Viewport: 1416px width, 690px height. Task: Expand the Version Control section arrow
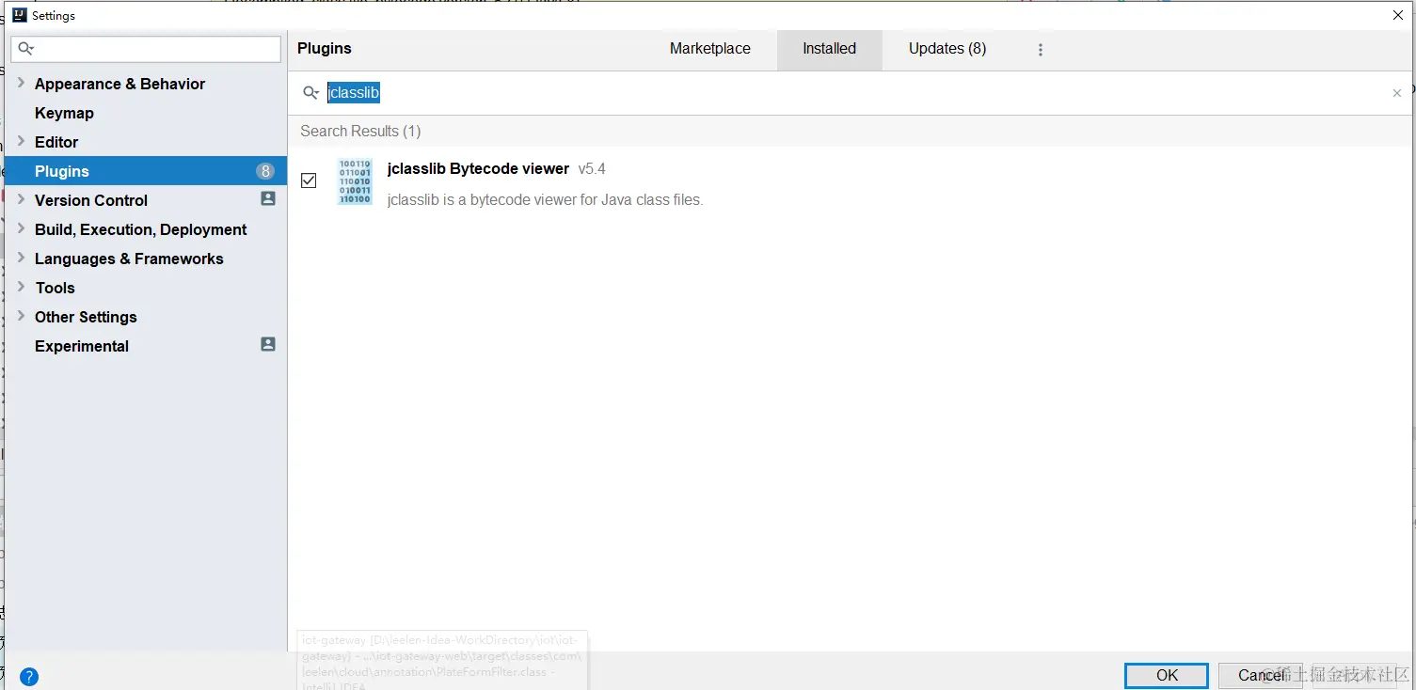[x=21, y=199]
